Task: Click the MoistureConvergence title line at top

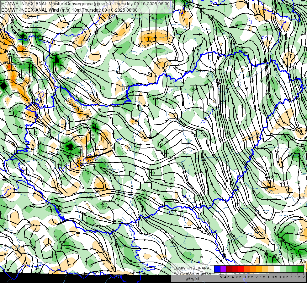Action: 85,4
